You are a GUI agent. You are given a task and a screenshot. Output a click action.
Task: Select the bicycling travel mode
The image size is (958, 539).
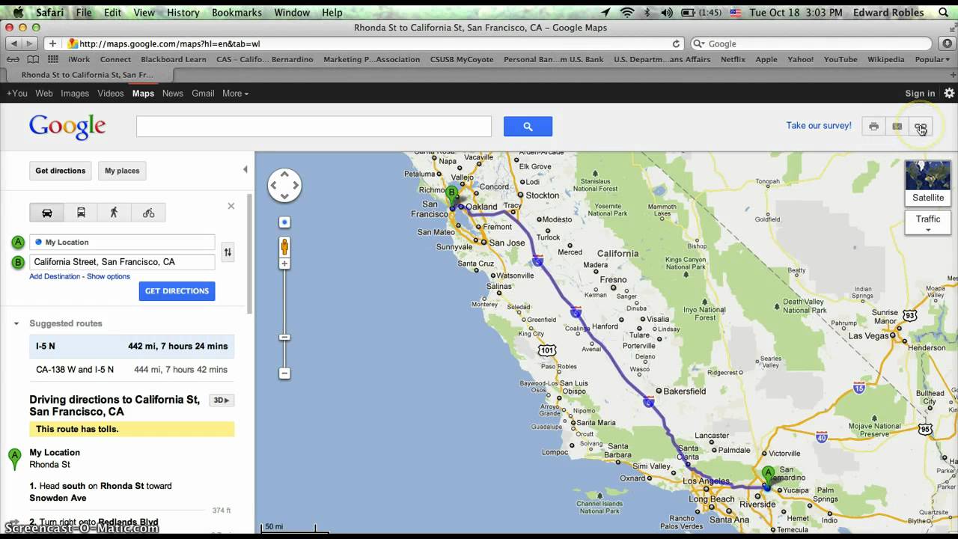coord(148,213)
